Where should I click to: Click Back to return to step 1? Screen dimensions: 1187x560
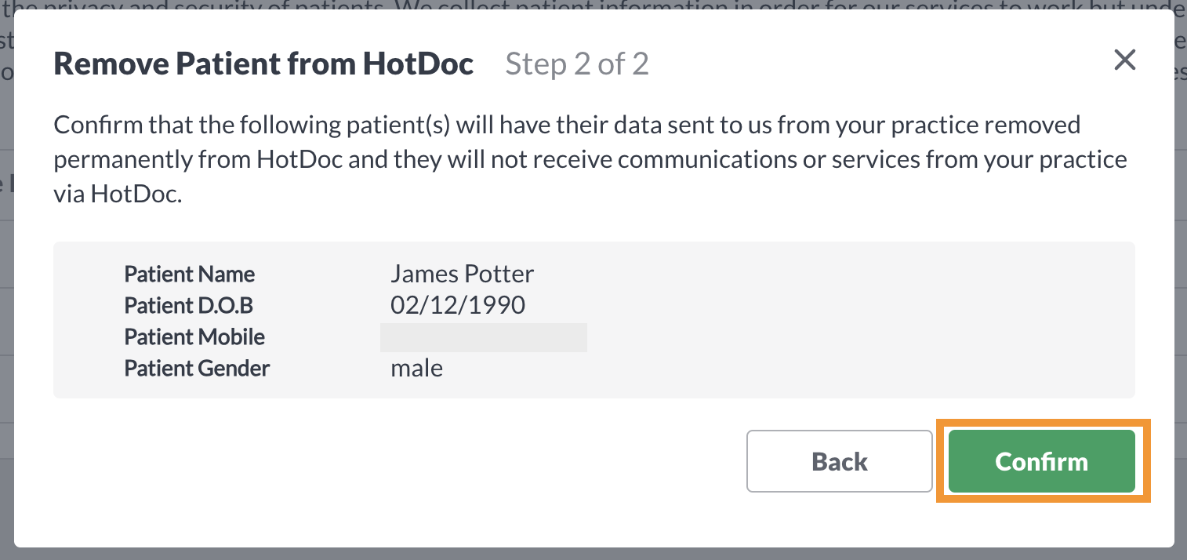pyautogui.click(x=839, y=461)
